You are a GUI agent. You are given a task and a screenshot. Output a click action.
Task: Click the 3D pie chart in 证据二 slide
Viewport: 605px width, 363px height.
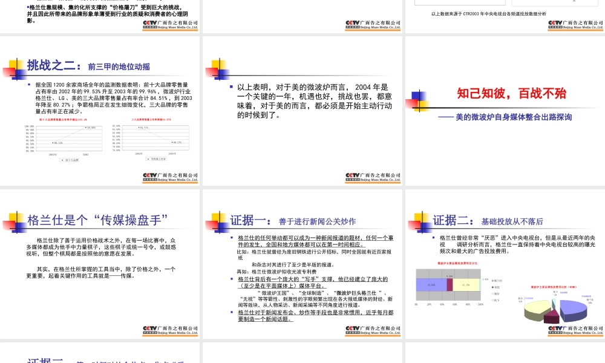554,305
